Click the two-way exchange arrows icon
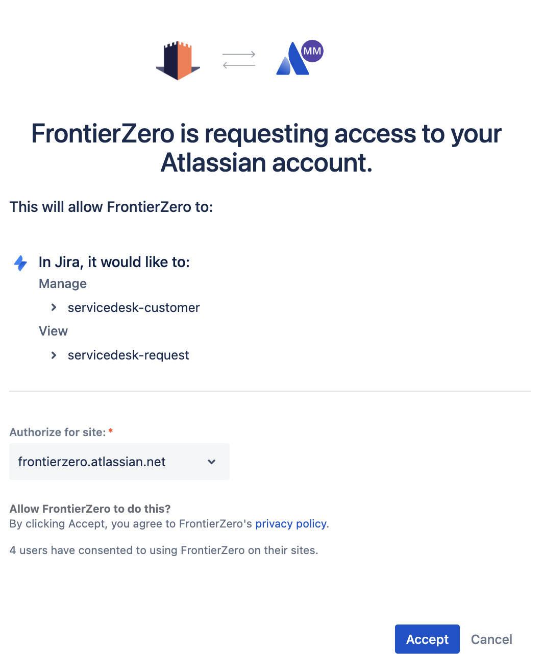 [x=239, y=60]
